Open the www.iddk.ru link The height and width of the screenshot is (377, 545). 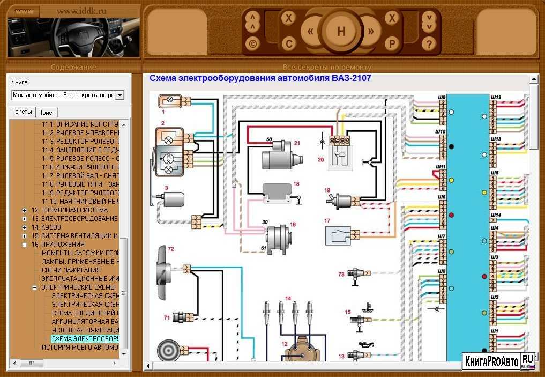[81, 11]
